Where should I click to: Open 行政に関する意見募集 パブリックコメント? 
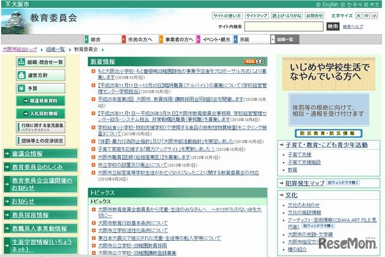(40, 127)
